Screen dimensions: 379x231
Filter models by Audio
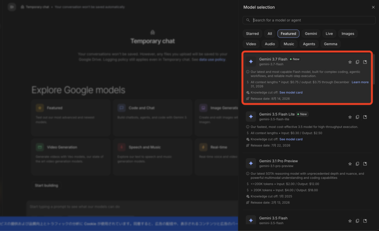point(270,44)
